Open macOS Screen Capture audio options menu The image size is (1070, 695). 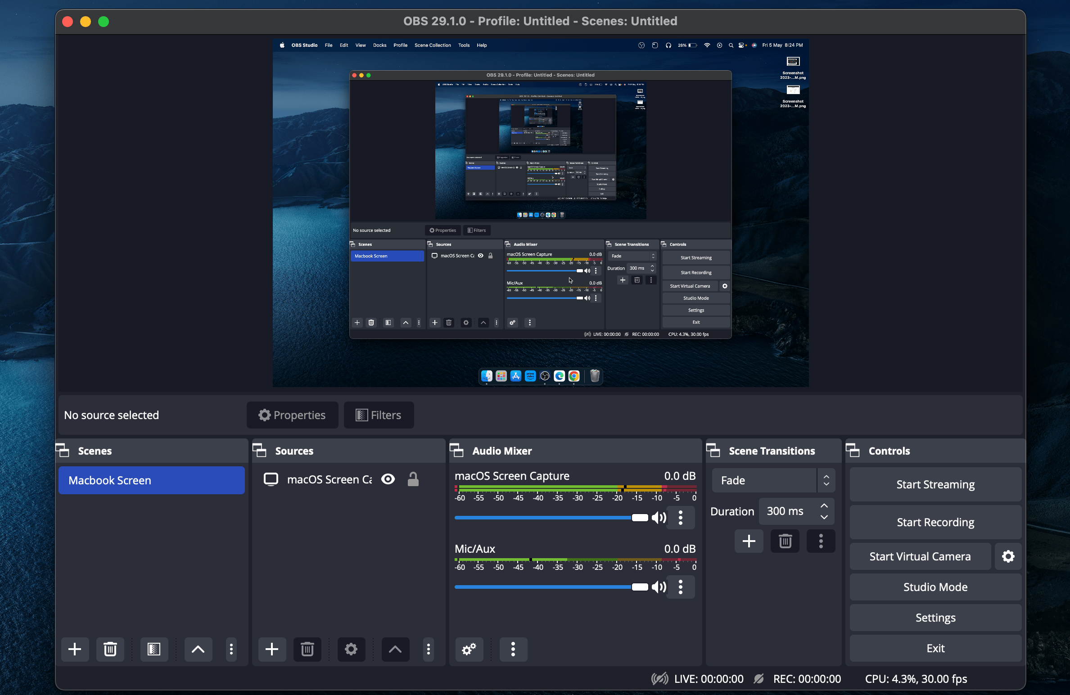point(681,518)
